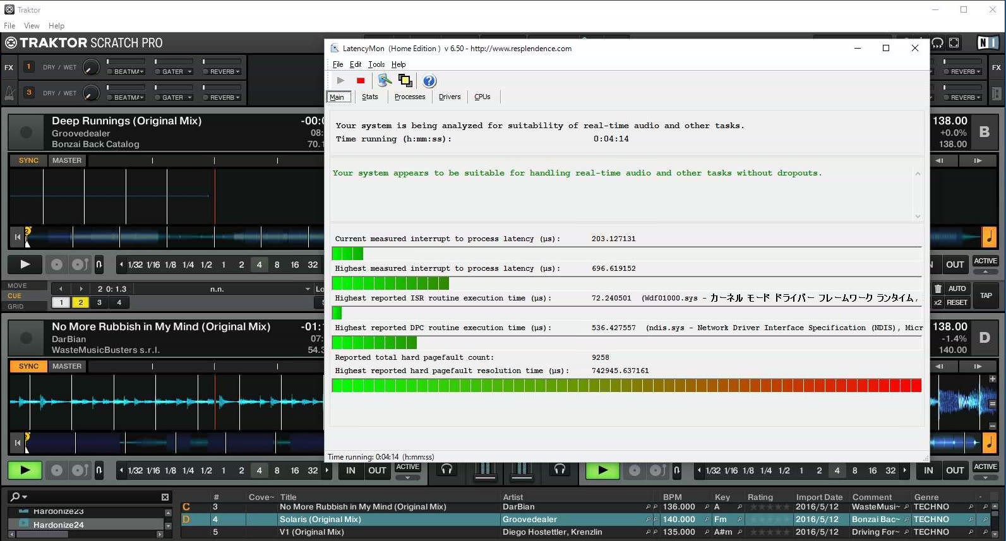Click CUP turntable icon on Deep Runnings deck
This screenshot has width=1006, height=541.
click(80, 265)
